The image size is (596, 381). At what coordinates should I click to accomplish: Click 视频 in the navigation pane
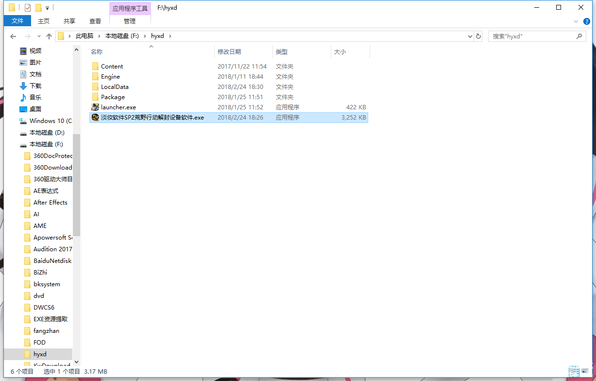[35, 51]
